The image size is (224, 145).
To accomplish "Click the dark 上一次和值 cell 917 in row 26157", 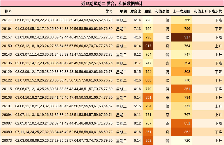I will [x=181, y=37].
